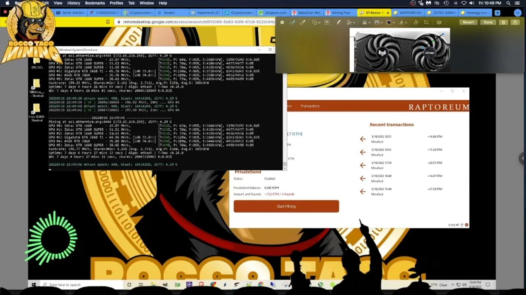Click the Cortana circle icon on taskbar
Image resolution: width=526 pixels, height=295 pixels.
(x=129, y=284)
